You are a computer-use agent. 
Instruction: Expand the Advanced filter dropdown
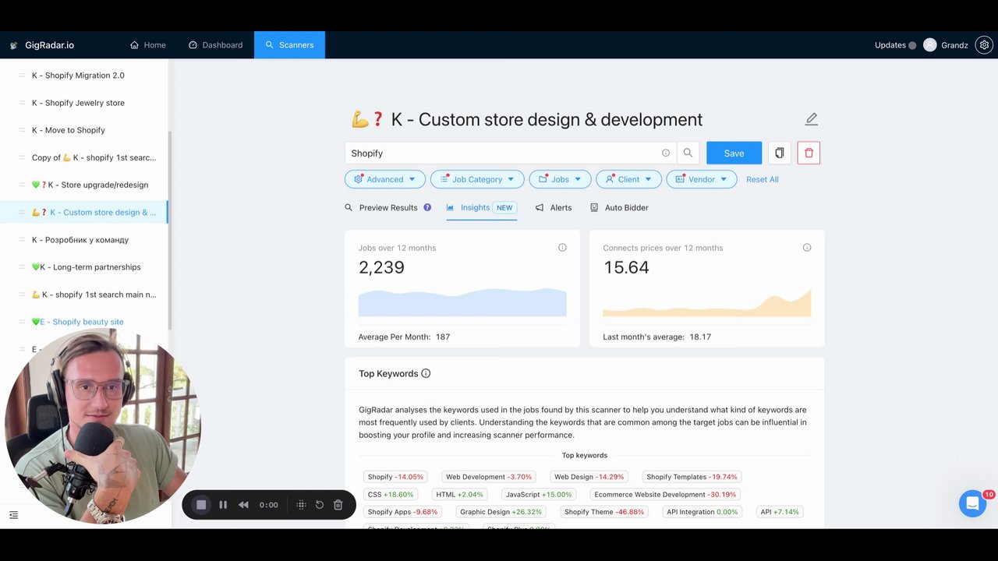[385, 179]
